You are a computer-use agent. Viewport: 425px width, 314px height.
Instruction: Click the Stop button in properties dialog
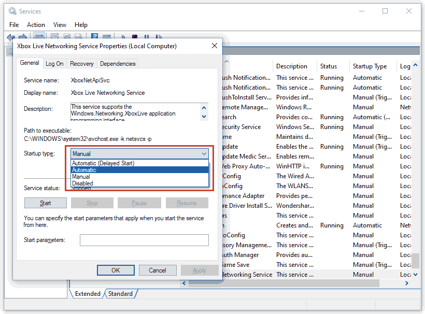pos(92,203)
